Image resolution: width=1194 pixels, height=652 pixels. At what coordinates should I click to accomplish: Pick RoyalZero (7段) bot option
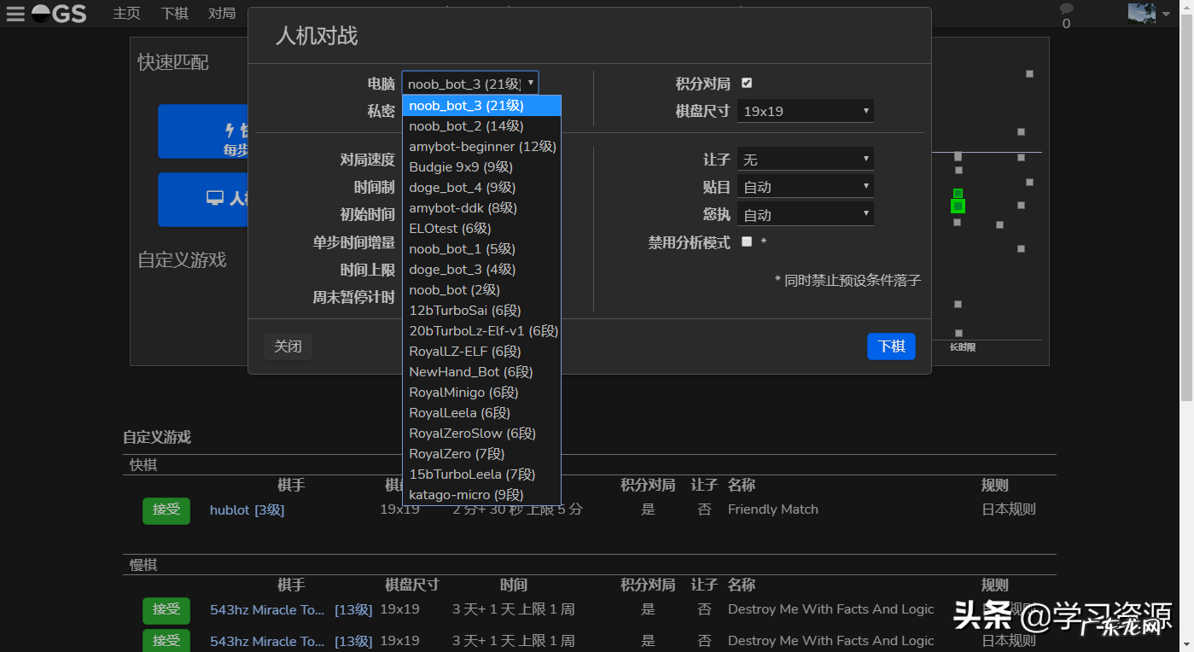point(457,454)
